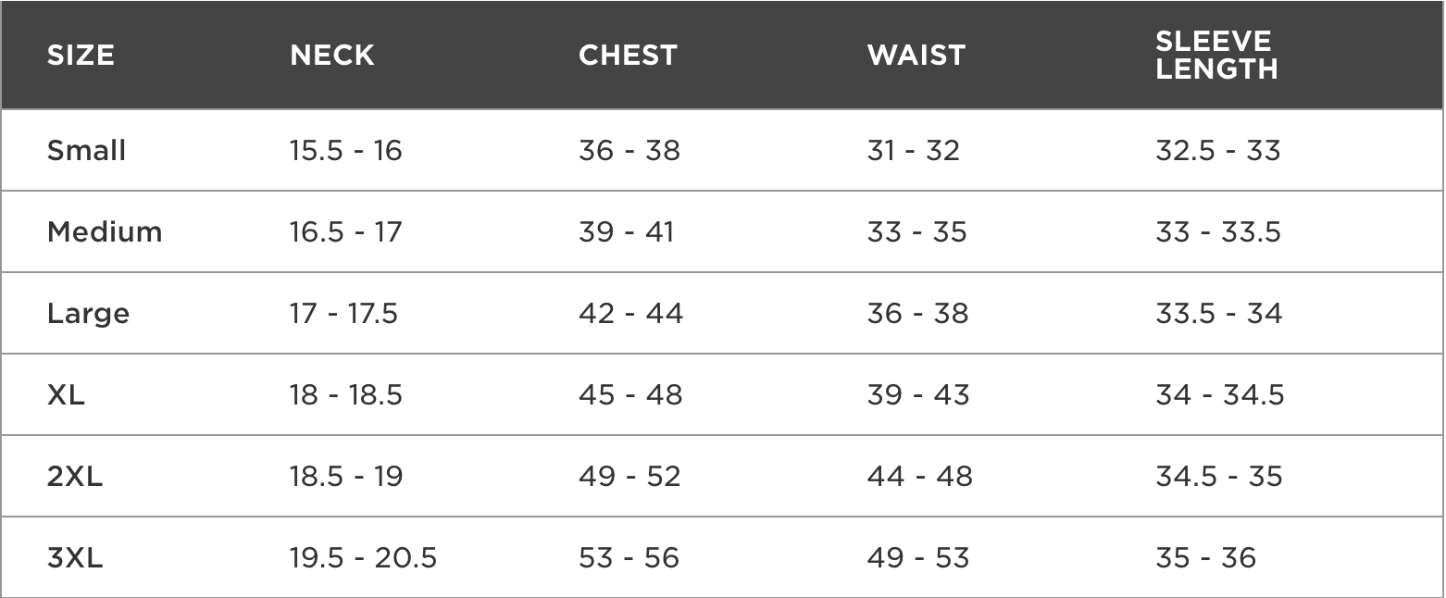Click the WAIST column header
The image size is (1446, 598).
click(x=916, y=56)
